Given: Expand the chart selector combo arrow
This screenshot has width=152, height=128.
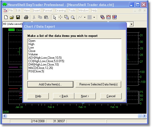Looking at the screenshot, I should coord(131,24).
